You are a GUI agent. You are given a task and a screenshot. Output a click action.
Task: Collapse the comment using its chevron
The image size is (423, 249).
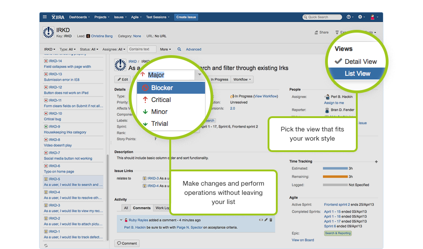121,220
